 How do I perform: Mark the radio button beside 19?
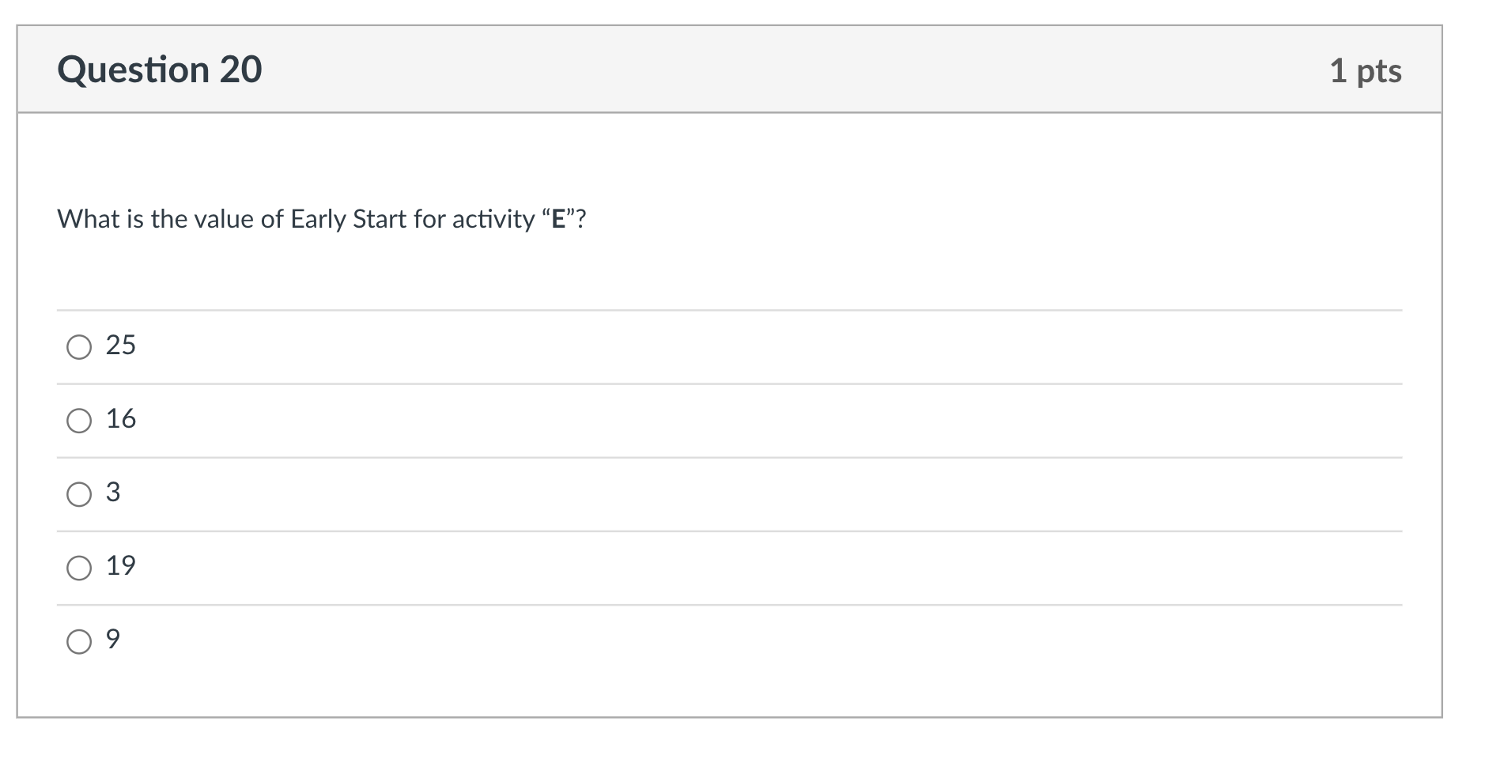click(x=79, y=568)
